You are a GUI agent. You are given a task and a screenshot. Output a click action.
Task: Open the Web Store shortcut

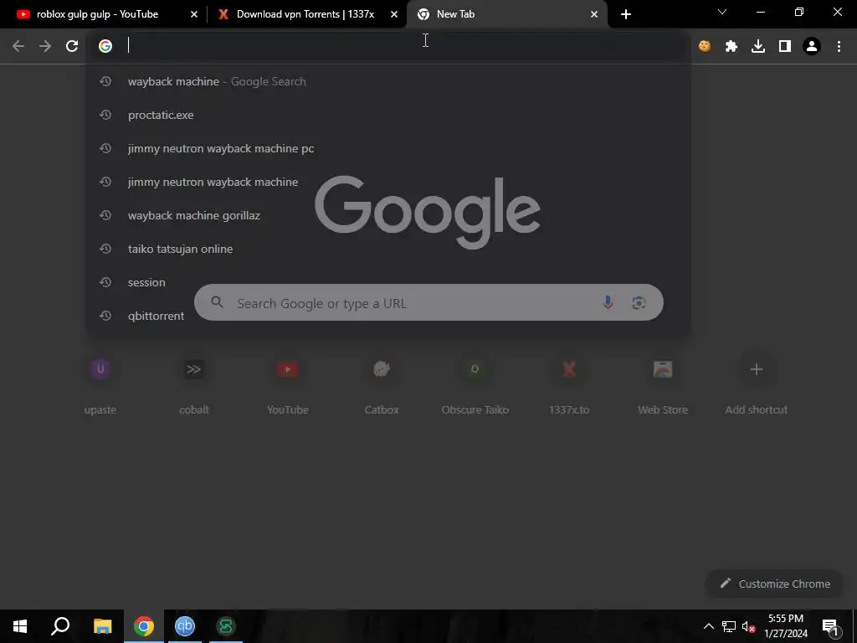point(663,383)
